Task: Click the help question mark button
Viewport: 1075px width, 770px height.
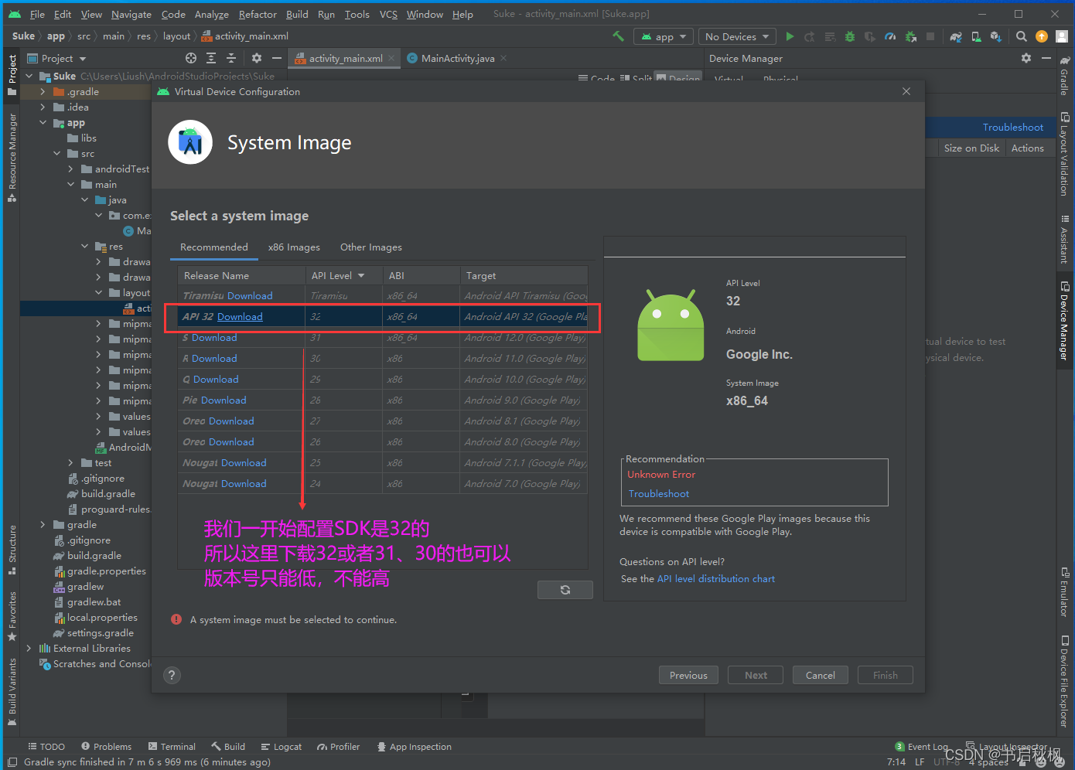Action: click(172, 675)
